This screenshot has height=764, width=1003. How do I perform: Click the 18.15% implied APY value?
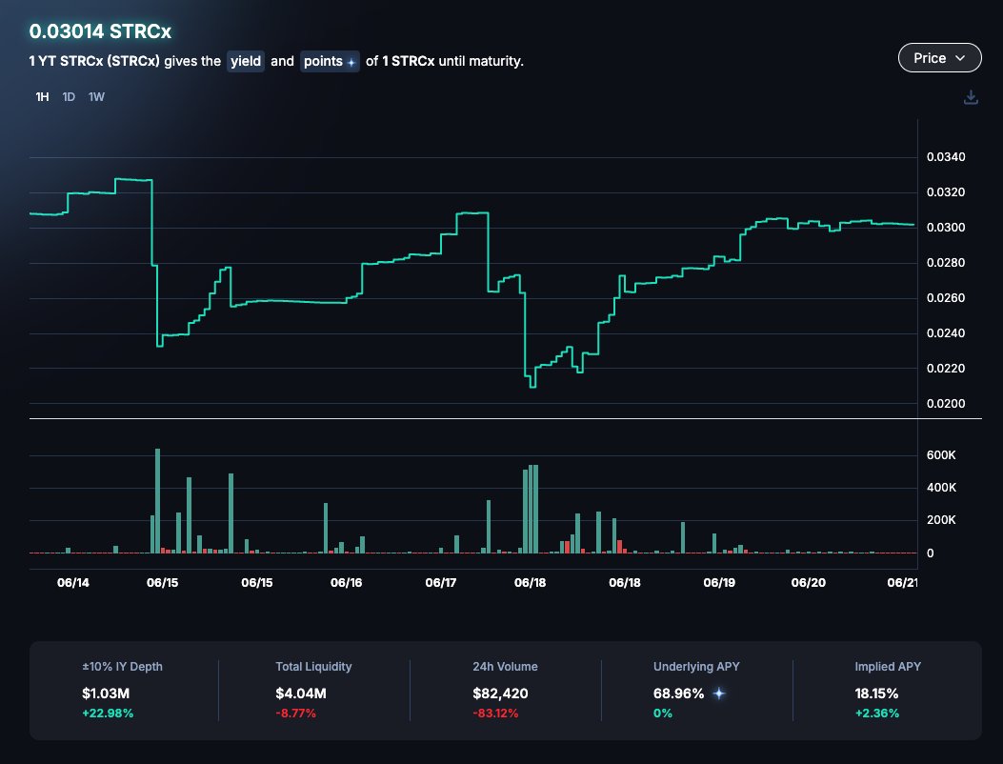pyautogui.click(x=876, y=694)
